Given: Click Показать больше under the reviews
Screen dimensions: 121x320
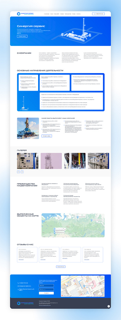Looking at the screenshot, I should pyautogui.click(x=60, y=266).
